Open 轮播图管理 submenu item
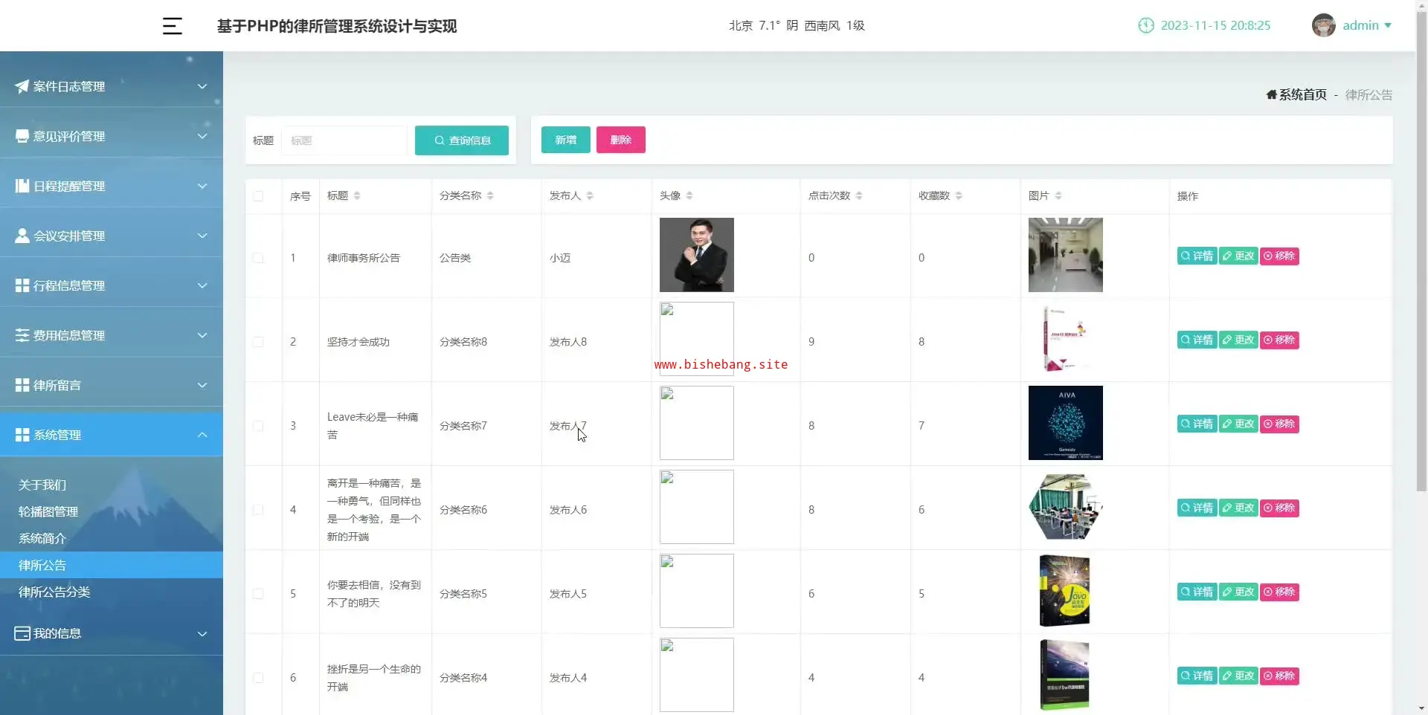This screenshot has height=715, width=1428. (48, 511)
